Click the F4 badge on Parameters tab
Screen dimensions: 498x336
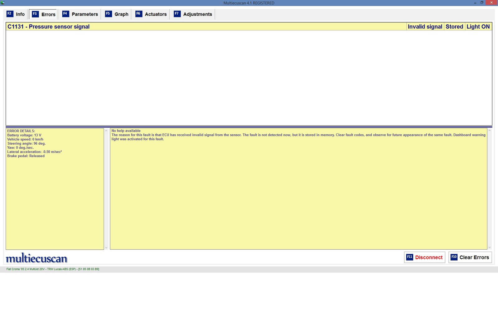(x=65, y=14)
